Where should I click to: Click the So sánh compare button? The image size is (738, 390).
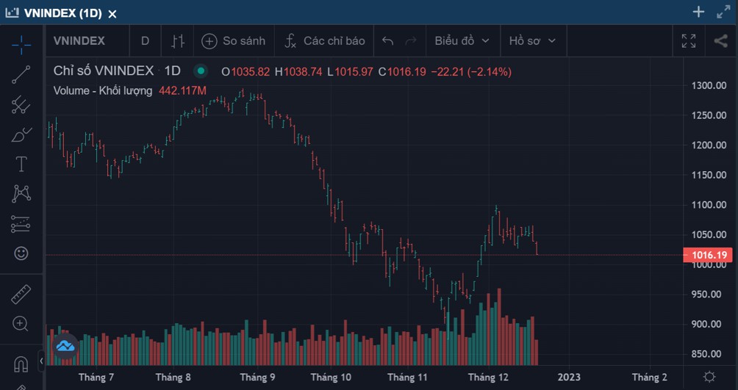pos(234,41)
